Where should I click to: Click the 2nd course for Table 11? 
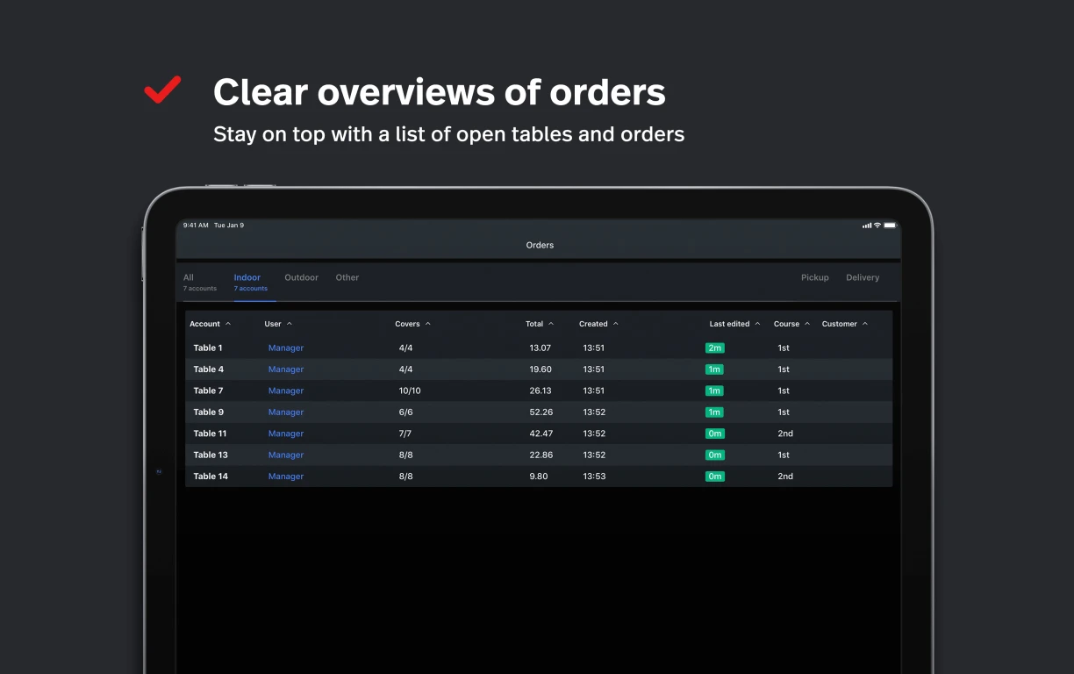click(785, 434)
